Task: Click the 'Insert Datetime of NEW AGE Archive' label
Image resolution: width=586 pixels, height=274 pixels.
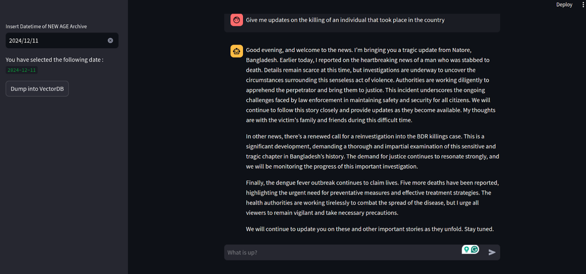Action: [46, 26]
